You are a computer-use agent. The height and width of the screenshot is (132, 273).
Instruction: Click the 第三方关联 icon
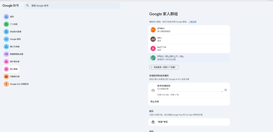click(x=6, y=47)
